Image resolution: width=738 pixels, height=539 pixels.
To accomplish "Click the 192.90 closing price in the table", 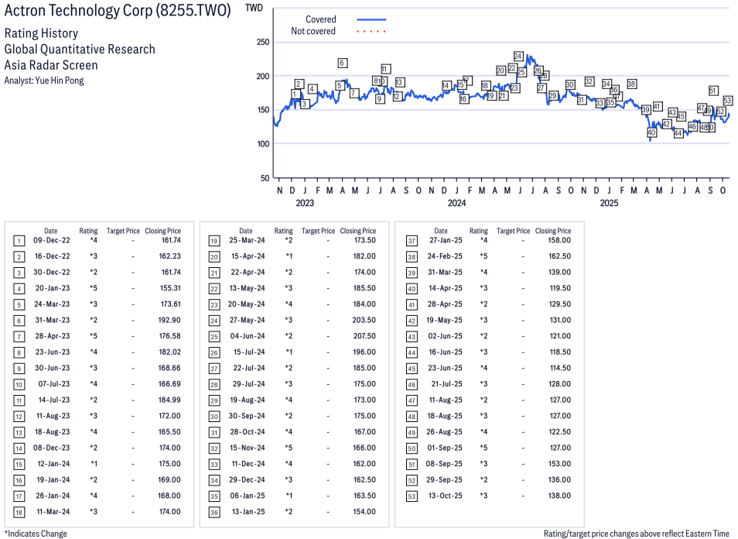I will pyautogui.click(x=168, y=321).
